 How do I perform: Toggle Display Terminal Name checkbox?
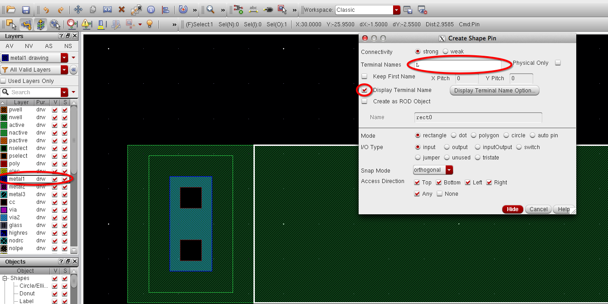point(365,90)
